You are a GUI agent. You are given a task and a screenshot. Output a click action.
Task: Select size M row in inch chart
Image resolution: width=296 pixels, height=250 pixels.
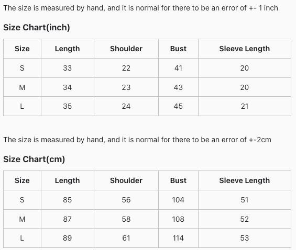[x=147, y=87]
